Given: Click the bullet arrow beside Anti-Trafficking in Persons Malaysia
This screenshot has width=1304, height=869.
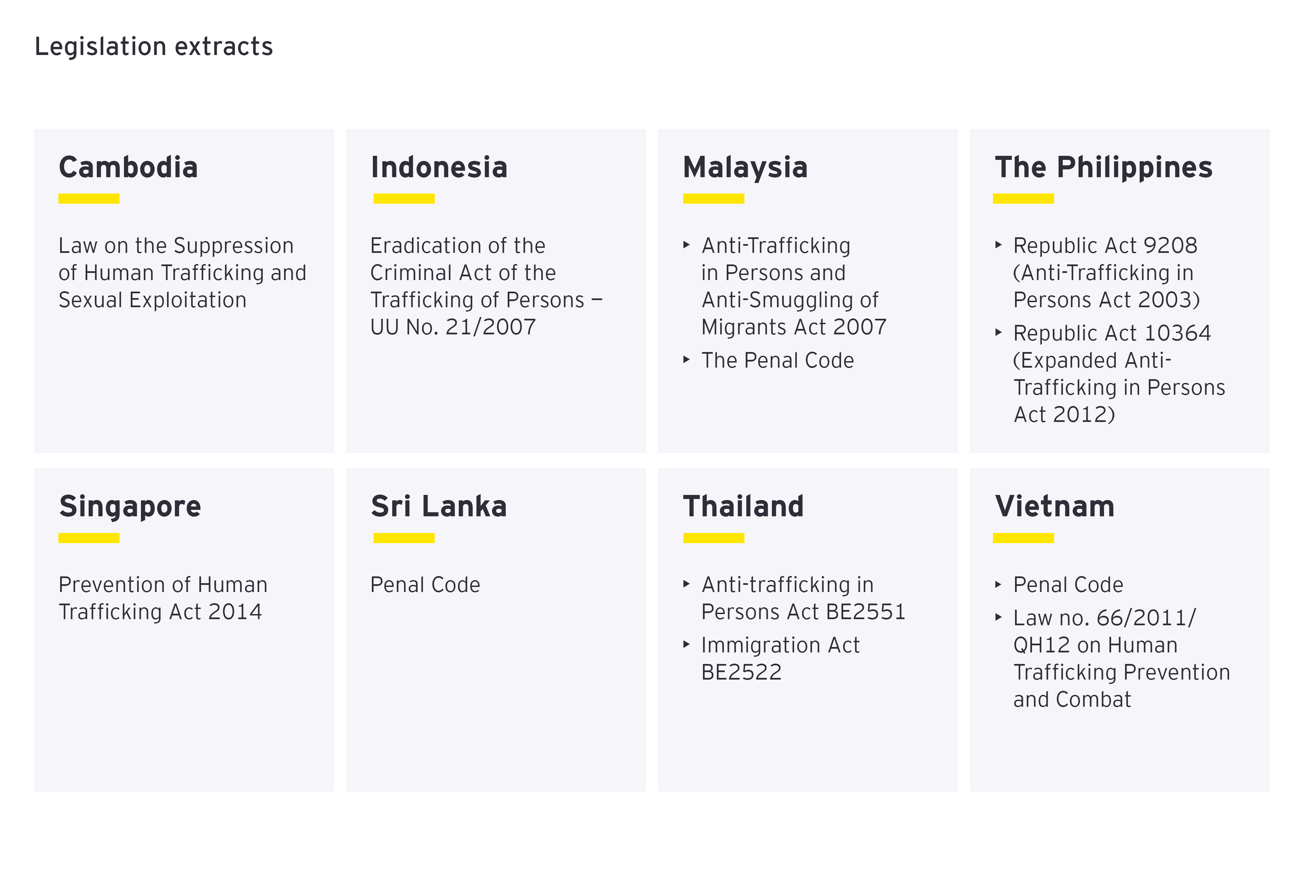Looking at the screenshot, I should pyautogui.click(x=686, y=244).
